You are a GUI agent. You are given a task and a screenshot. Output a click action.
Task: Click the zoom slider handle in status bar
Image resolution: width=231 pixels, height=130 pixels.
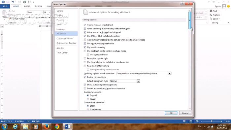pos(212,121)
